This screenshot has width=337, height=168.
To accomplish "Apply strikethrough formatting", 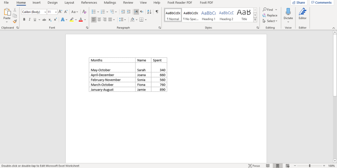I will point(44,19).
